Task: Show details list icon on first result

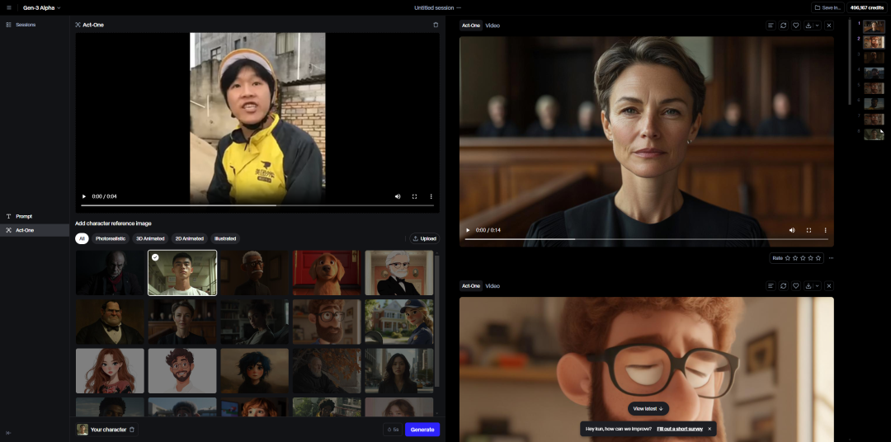Action: point(771,26)
